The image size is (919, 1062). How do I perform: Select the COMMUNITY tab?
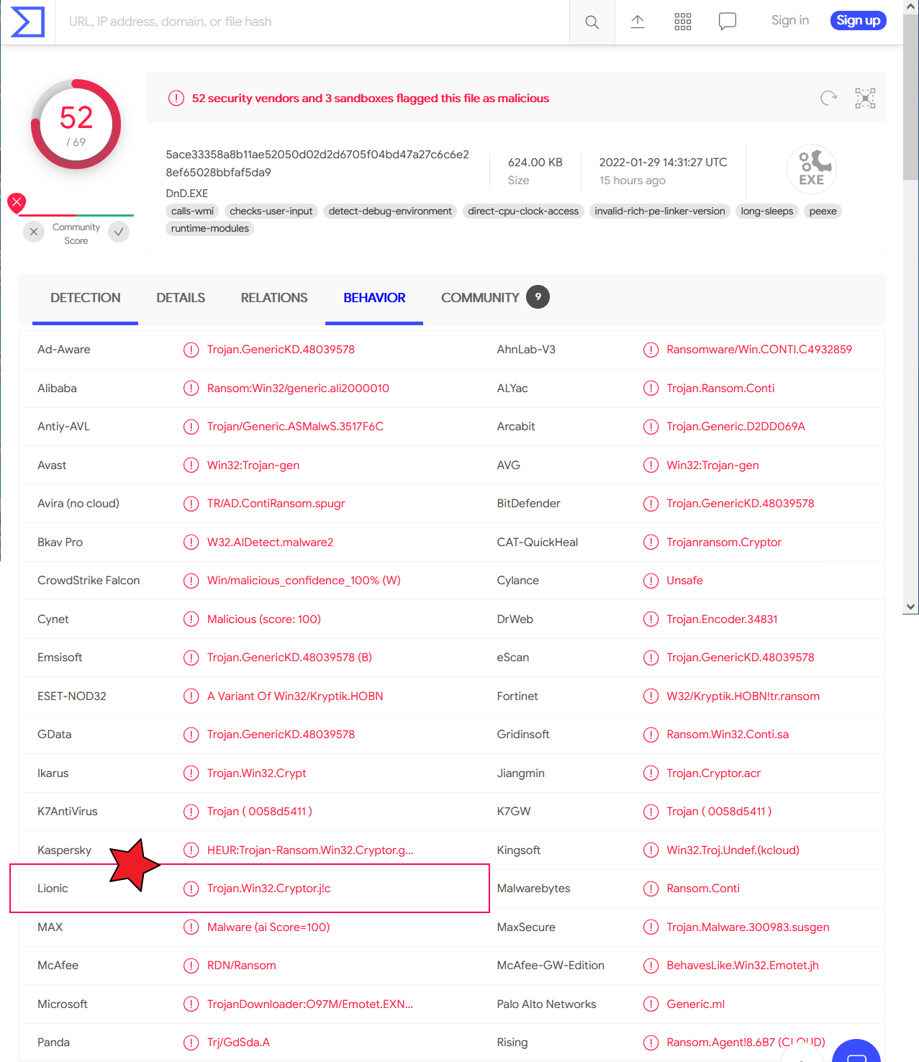tap(480, 298)
